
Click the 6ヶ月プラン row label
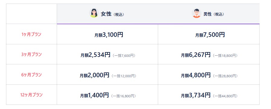(31, 75)
